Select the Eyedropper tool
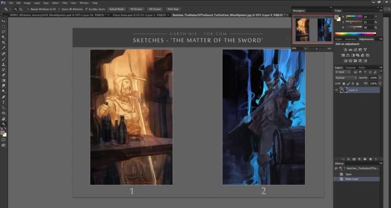This screenshot has width=391, height=208. [4, 48]
